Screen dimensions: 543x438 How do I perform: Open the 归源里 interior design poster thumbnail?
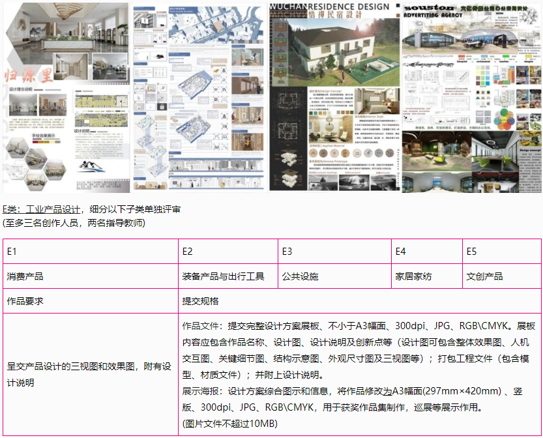point(66,98)
